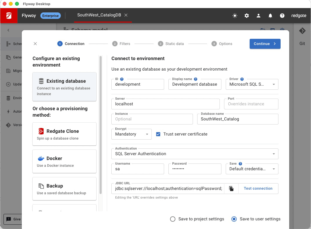Click the Continue button
This screenshot has width=311, height=229.
265,44
